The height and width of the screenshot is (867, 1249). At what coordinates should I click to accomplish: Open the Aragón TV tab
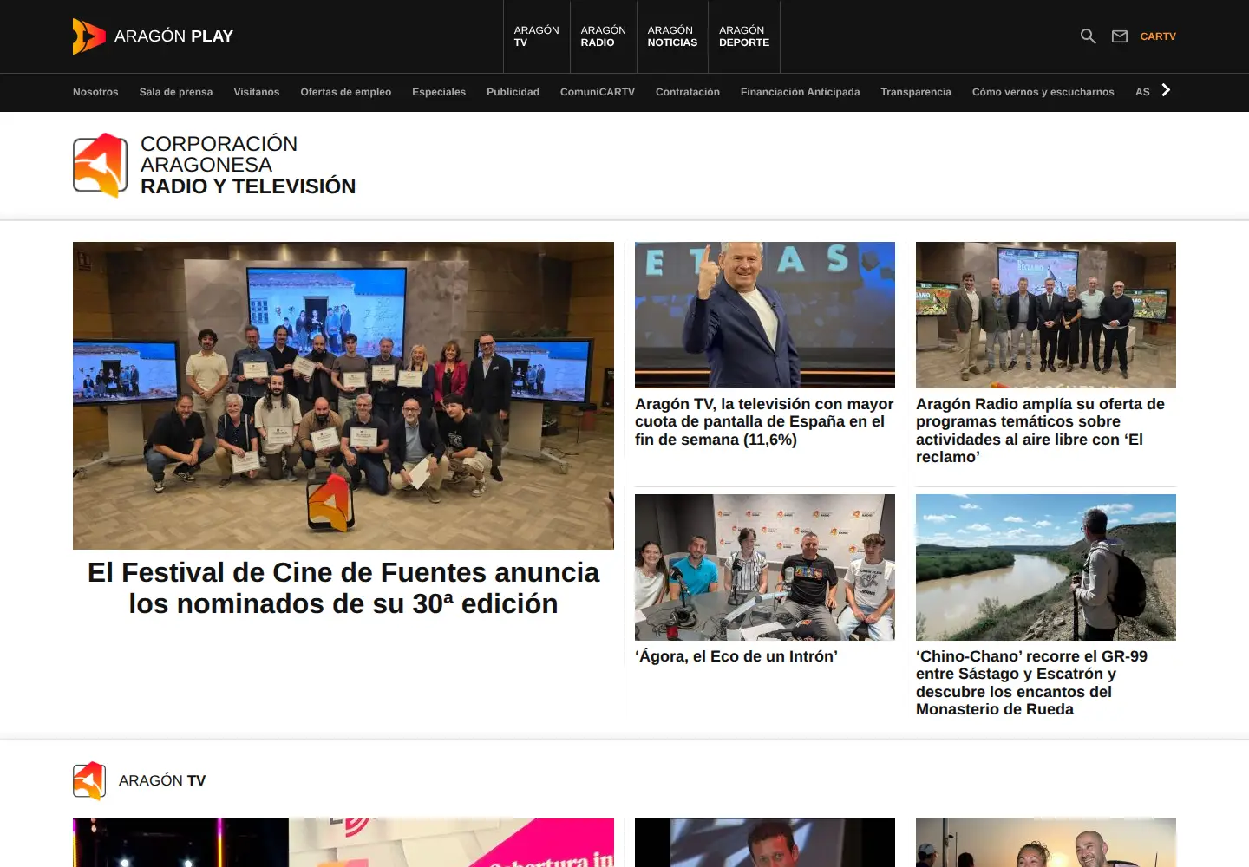click(536, 36)
